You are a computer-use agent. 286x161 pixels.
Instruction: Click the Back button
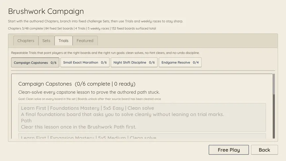[264, 150]
